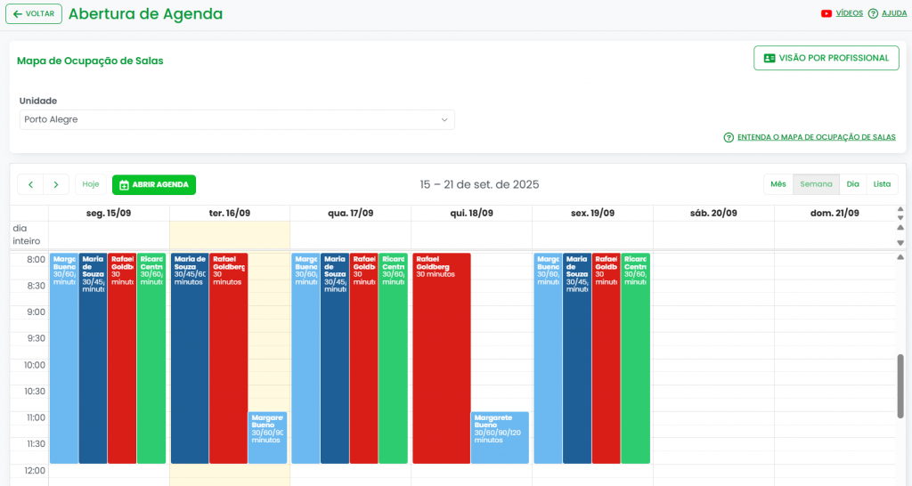Select the Semana view tab
The width and height of the screenshot is (912, 486).
(816, 184)
